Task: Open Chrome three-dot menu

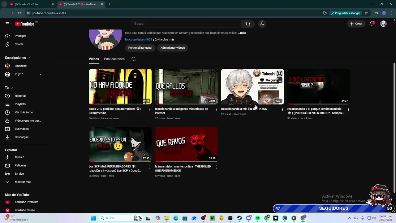Action: pos(392,13)
